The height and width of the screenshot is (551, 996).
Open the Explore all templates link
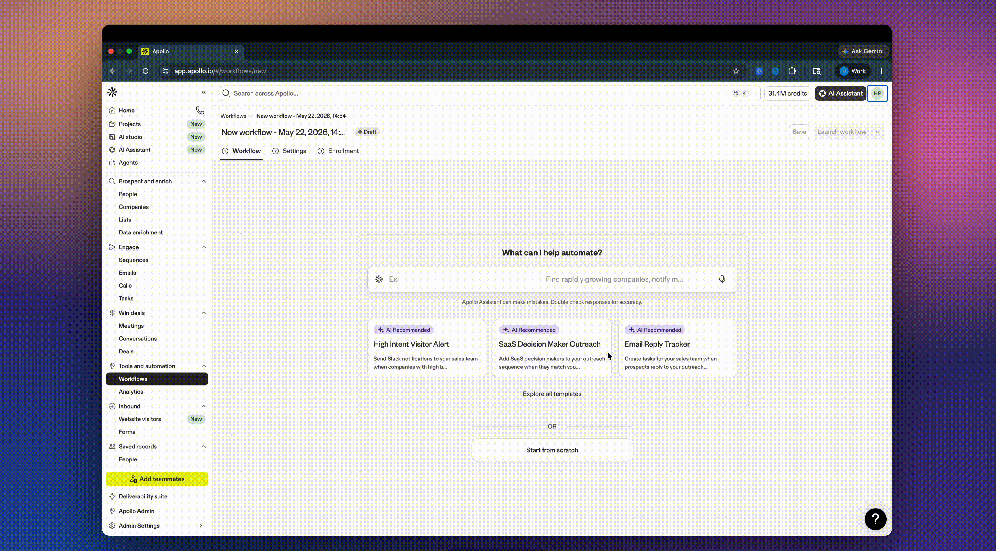[x=552, y=394]
